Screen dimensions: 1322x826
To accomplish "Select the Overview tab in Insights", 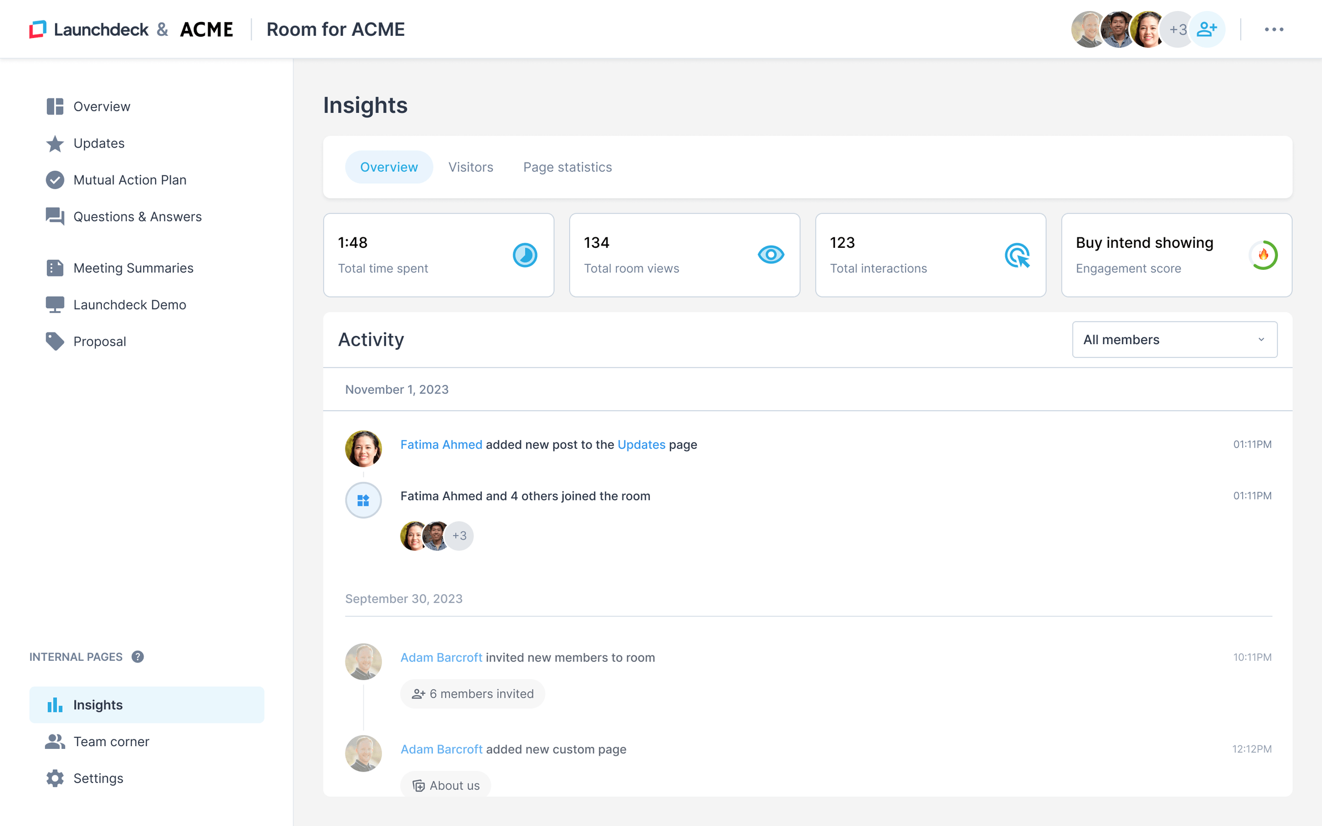I will 389,167.
